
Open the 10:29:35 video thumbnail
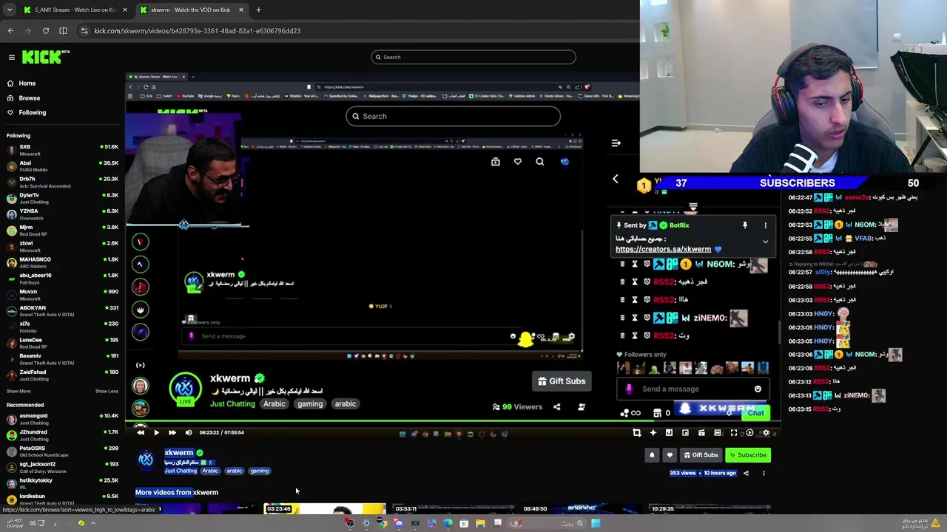pyautogui.click(x=709, y=509)
